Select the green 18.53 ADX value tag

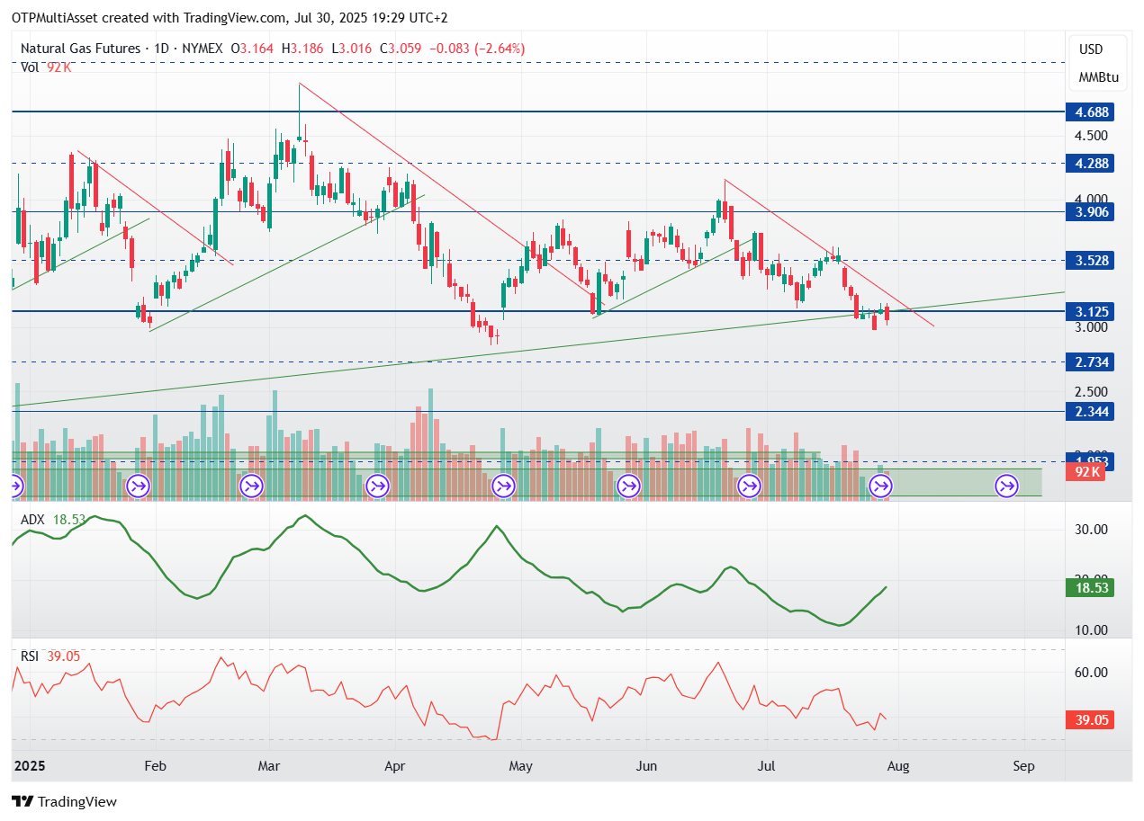tap(1090, 587)
